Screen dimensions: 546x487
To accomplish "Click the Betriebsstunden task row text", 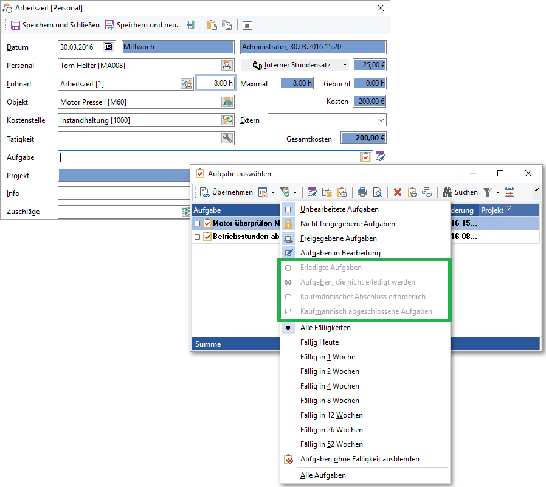I will tap(246, 237).
